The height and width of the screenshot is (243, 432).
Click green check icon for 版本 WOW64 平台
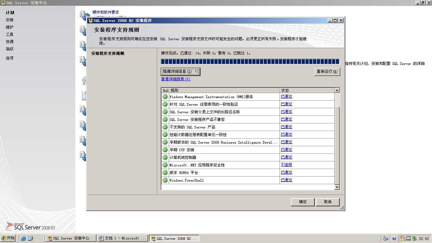click(165, 172)
